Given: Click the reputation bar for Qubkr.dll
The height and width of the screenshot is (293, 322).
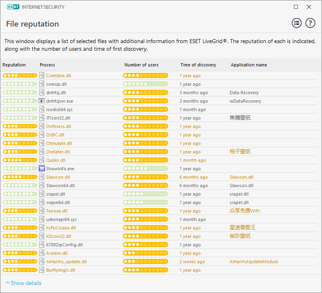Looking at the screenshot, I should [x=20, y=160].
